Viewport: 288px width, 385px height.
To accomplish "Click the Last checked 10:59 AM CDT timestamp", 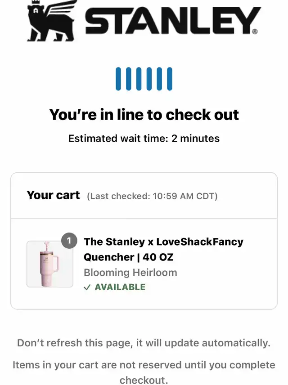I will click(152, 196).
